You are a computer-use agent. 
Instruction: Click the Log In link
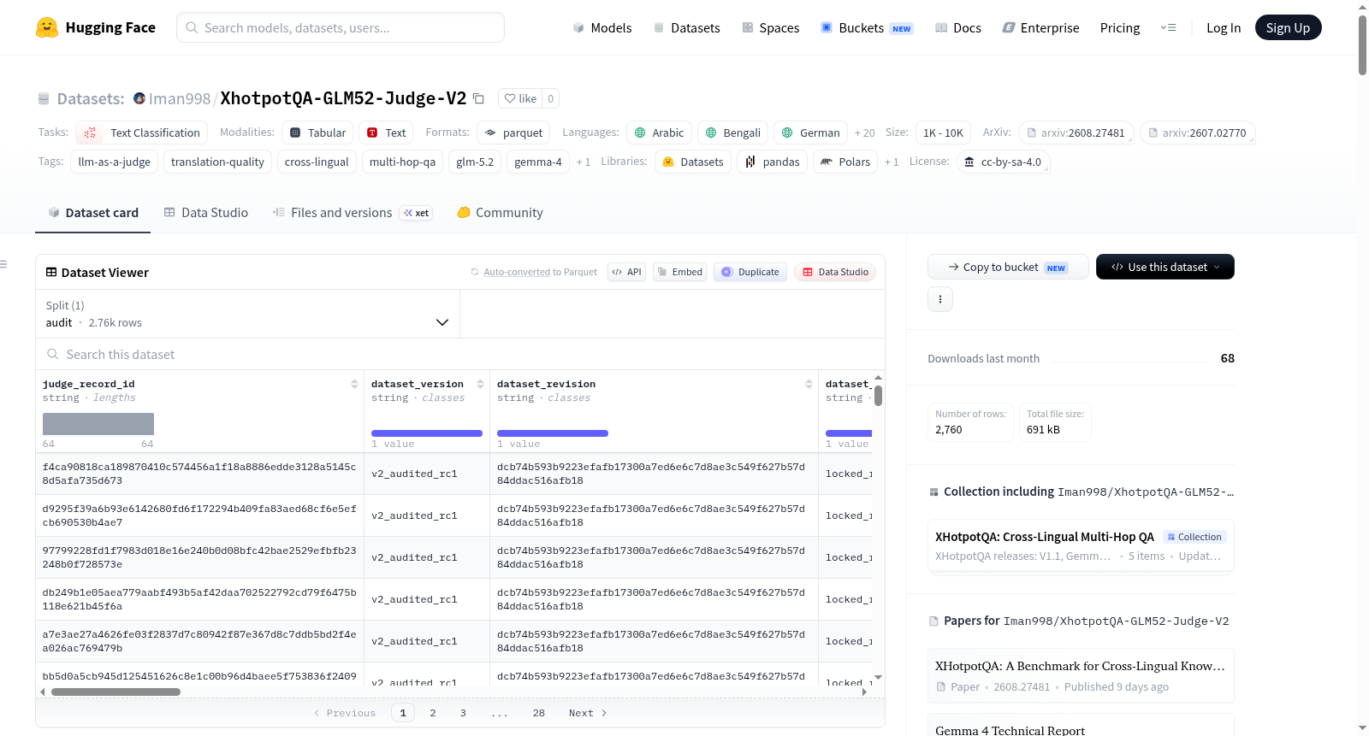1224,27
